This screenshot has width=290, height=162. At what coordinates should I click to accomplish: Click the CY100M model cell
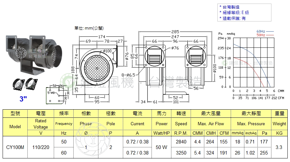pyautogui.click(x=15, y=147)
